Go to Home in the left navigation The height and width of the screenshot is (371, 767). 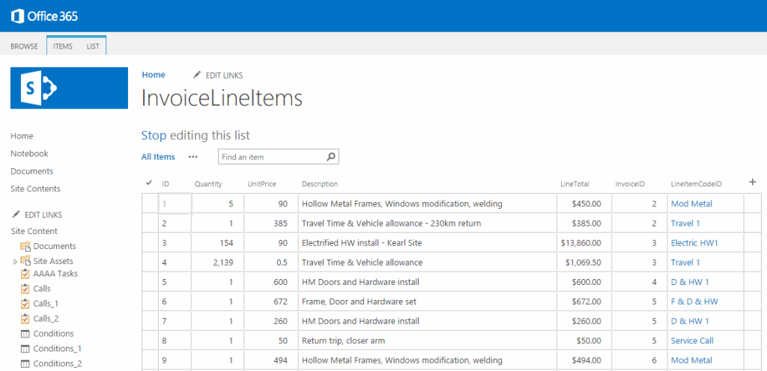click(x=22, y=135)
